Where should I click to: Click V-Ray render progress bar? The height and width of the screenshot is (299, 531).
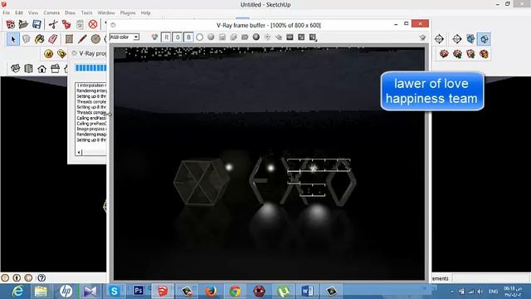[90, 68]
